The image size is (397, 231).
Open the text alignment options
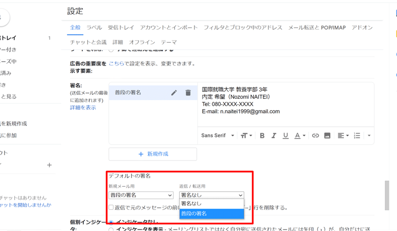click(343, 136)
